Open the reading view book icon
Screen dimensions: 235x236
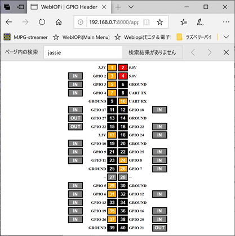146,23
